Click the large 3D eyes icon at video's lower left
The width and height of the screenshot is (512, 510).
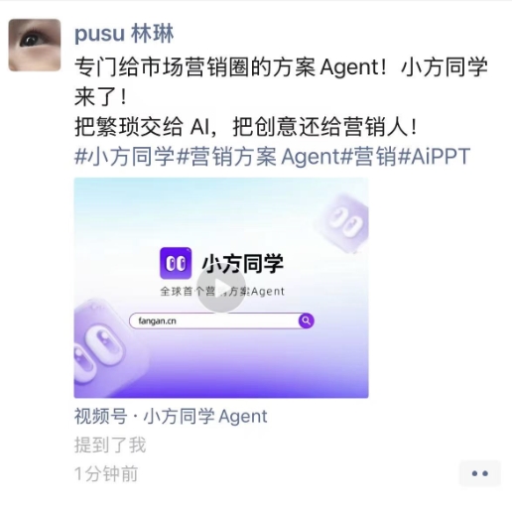101,347
